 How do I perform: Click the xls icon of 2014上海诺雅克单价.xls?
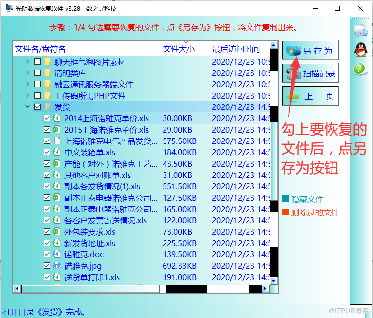(57, 118)
